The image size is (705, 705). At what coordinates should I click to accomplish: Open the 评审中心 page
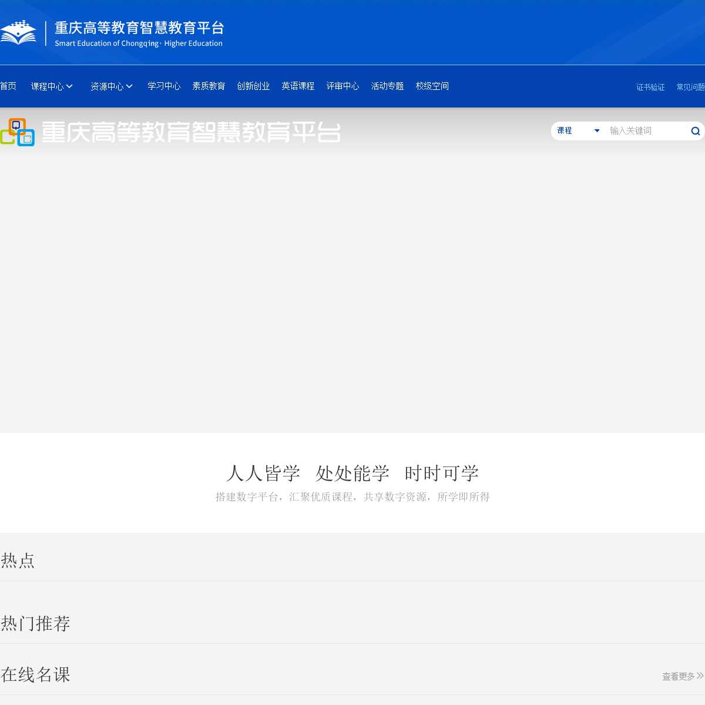point(343,86)
